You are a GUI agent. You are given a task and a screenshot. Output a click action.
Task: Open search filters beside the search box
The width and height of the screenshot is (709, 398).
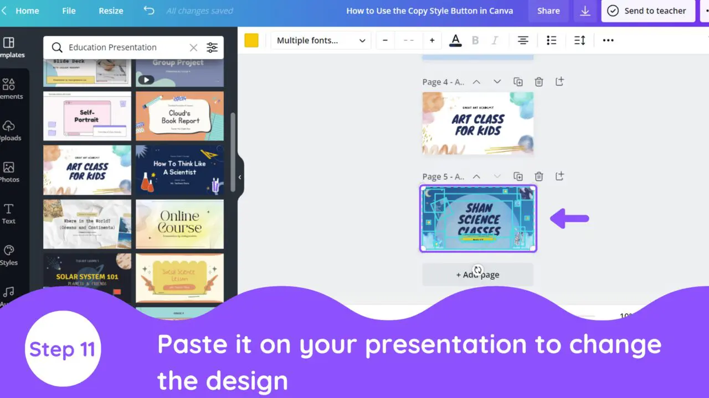coord(212,48)
